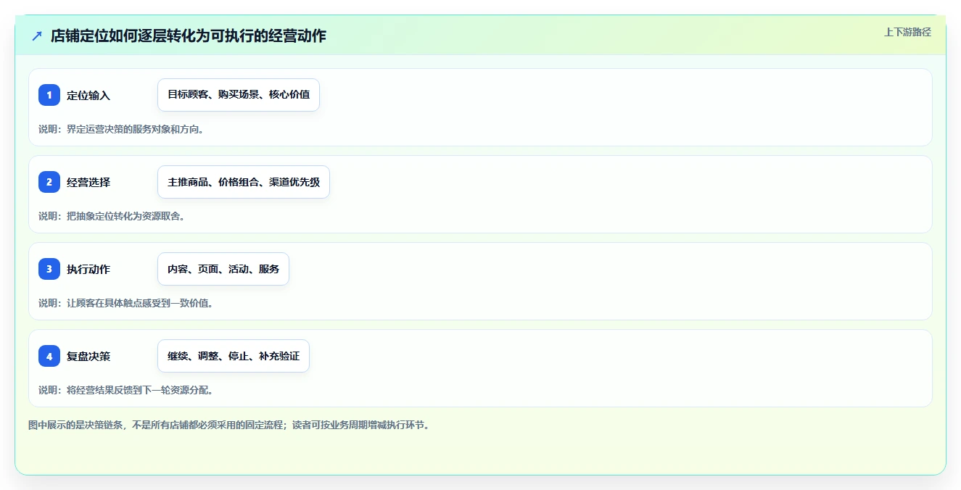
Task: Click the title 店铺定位如何逐层转化为可执行的经营动作
Action: (189, 36)
